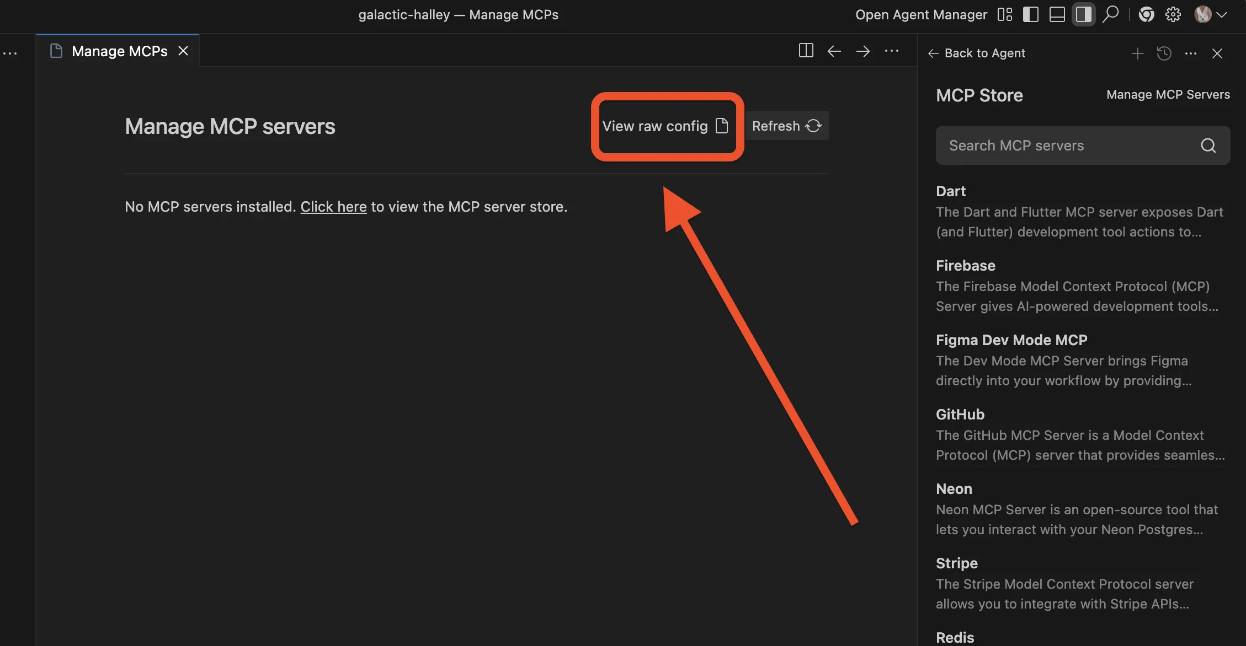Navigate forward with the right arrow icon
Image resolution: width=1246 pixels, height=646 pixels.
pyautogui.click(x=862, y=51)
